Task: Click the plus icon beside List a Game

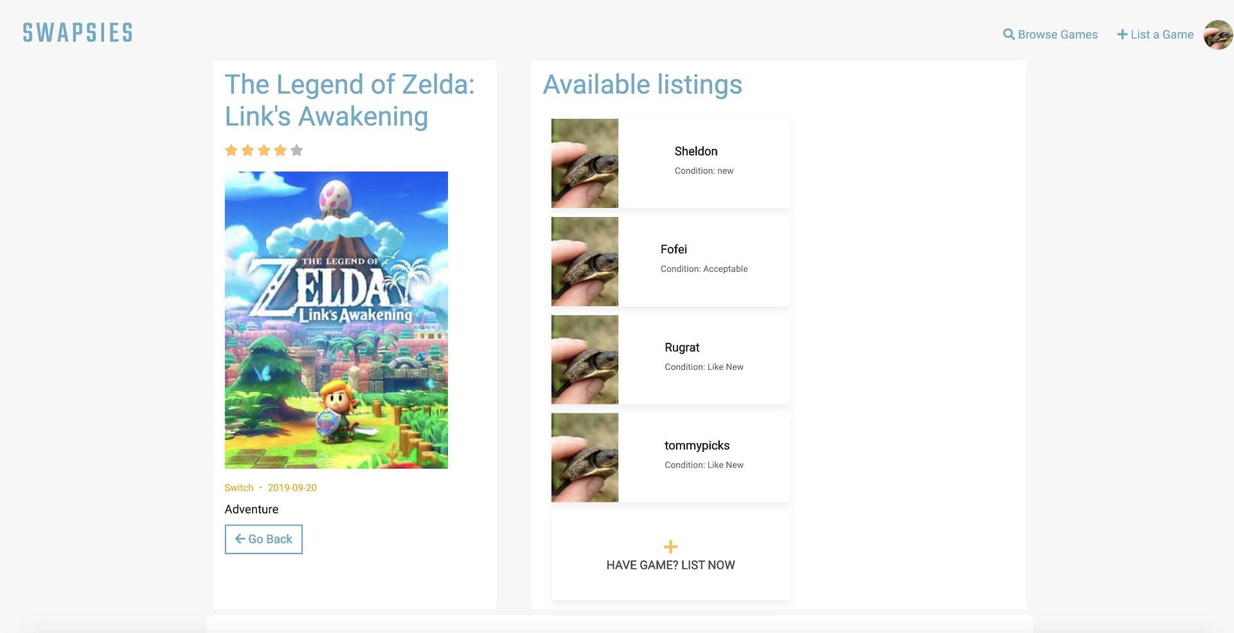Action: [x=1122, y=35]
